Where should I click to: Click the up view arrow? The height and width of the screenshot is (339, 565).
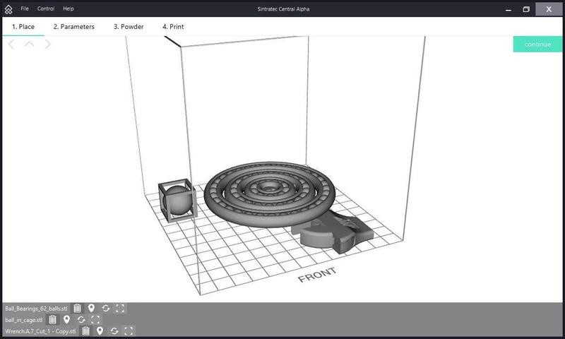[29, 44]
